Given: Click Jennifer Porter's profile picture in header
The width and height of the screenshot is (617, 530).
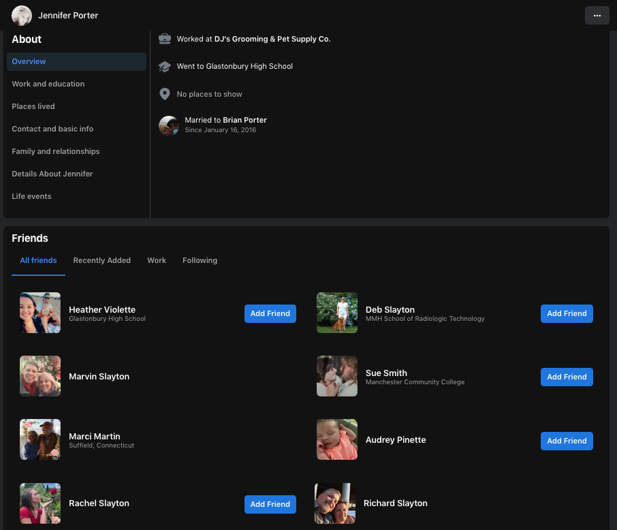Looking at the screenshot, I should pos(22,16).
